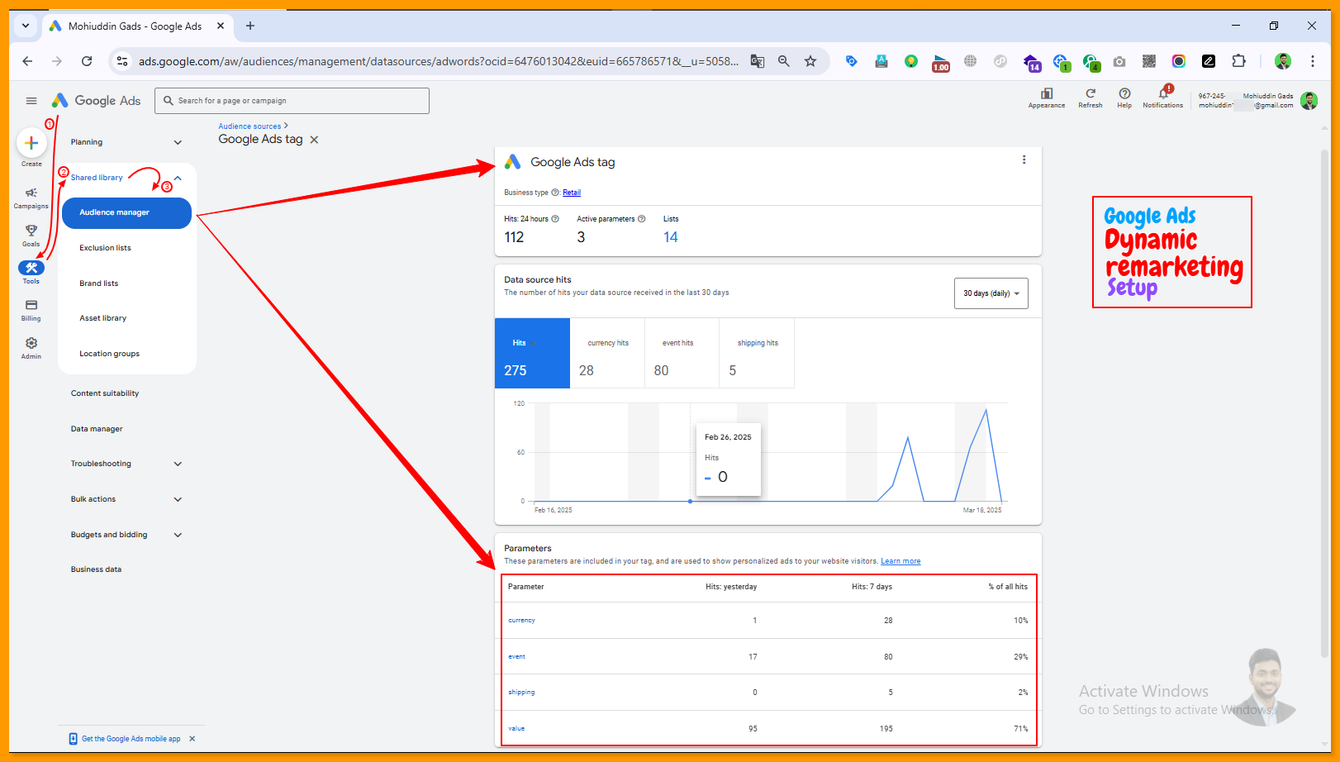Click the Audience sources breadcrumb
Viewport: 1340px width, 762px height.
tap(249, 126)
